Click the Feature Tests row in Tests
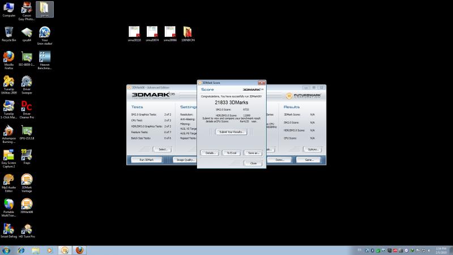 pyautogui.click(x=151, y=132)
